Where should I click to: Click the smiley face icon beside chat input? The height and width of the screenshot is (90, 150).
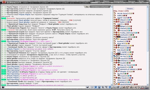[x=3, y=87]
